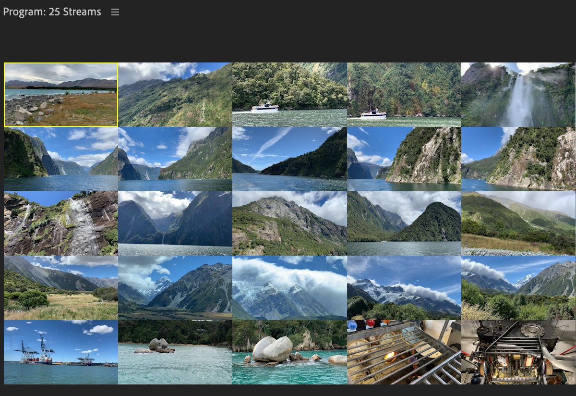Switch to the port cranes harbor stream
This screenshot has width=576, height=396.
click(61, 352)
